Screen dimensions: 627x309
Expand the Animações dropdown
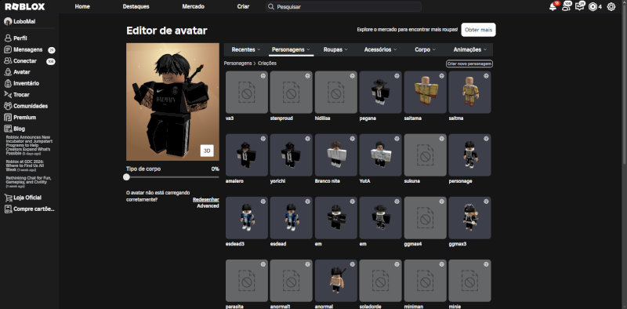point(469,49)
